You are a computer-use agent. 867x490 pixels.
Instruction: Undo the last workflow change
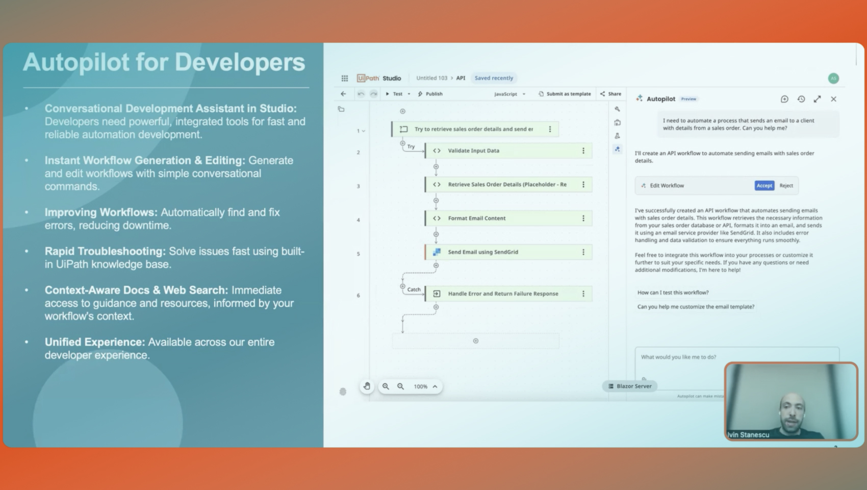[x=361, y=94]
